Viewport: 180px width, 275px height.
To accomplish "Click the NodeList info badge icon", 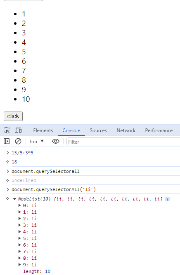I will point(167,199).
